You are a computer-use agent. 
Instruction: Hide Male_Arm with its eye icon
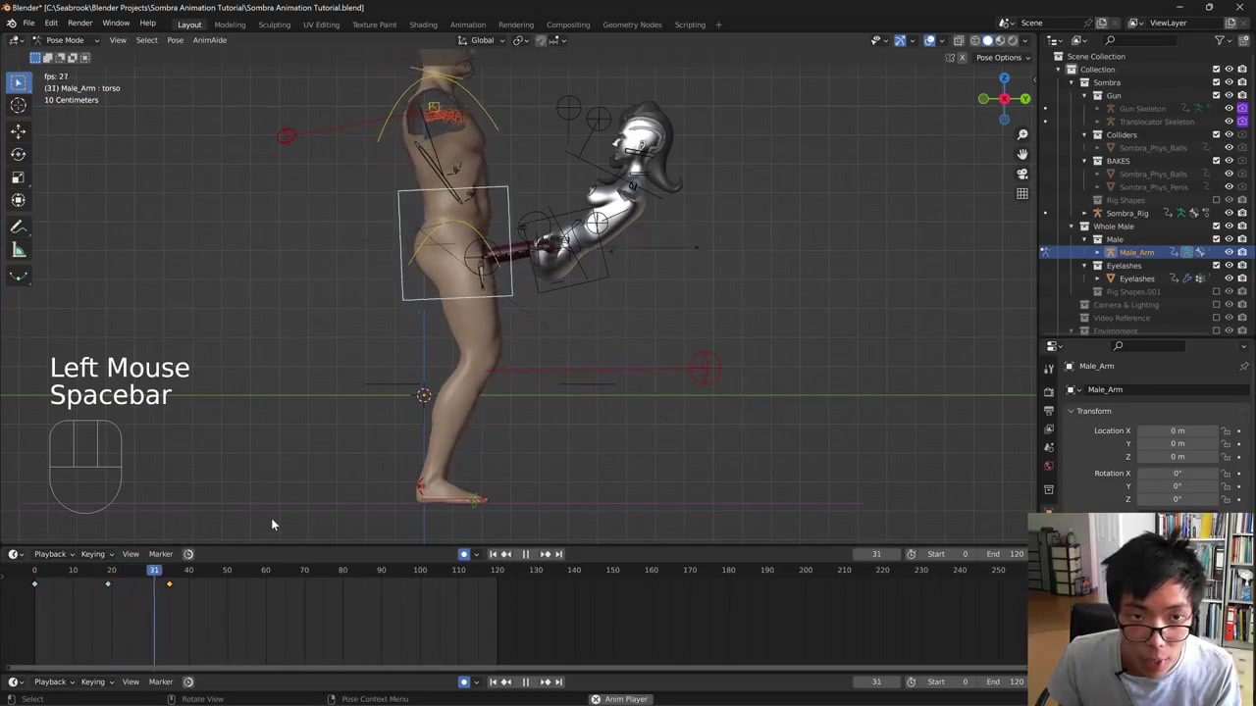[x=1229, y=252]
